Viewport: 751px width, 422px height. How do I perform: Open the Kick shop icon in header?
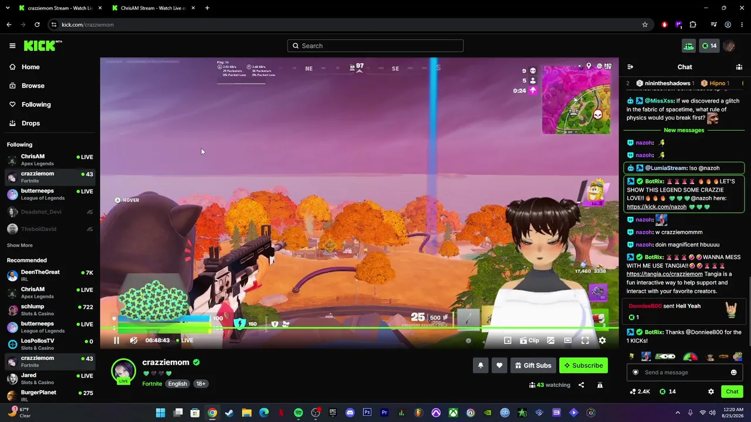point(689,46)
